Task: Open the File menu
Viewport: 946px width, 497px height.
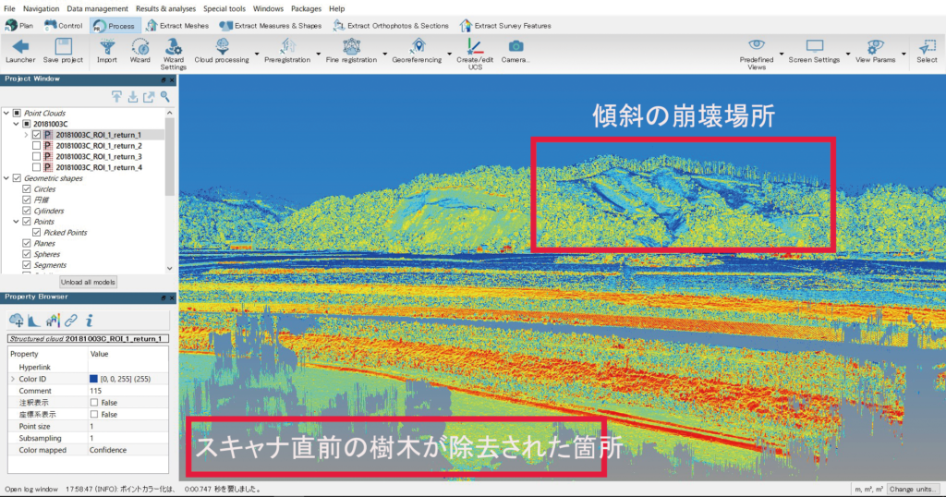Action: click(9, 8)
